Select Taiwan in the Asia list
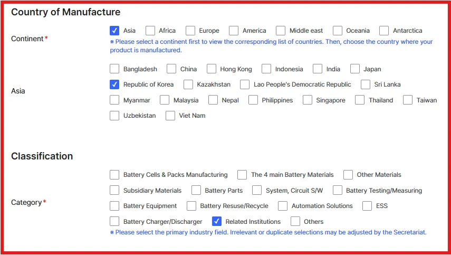Viewport: 451px width, 255px height. click(408, 100)
